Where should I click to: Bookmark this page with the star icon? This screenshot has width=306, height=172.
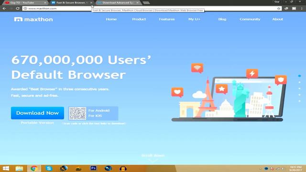point(279,9)
